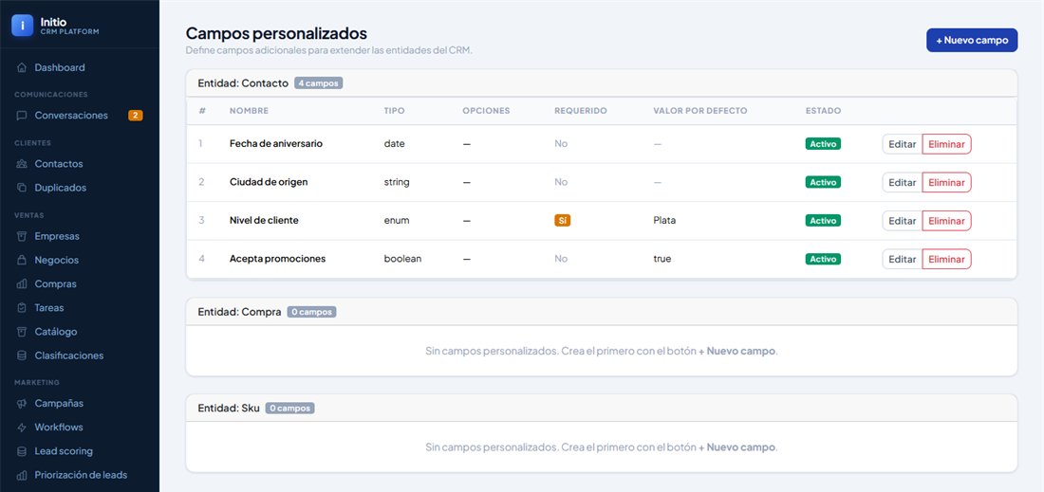Click the Duplicados copy icon
Viewport: 1044px width, 492px height.
coord(22,188)
